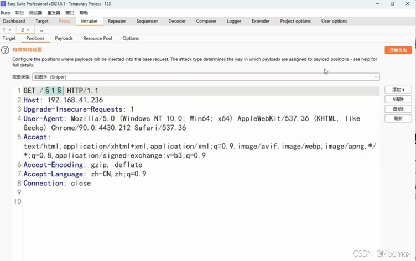
Task: Open the Sequencer tab
Action: (x=147, y=21)
